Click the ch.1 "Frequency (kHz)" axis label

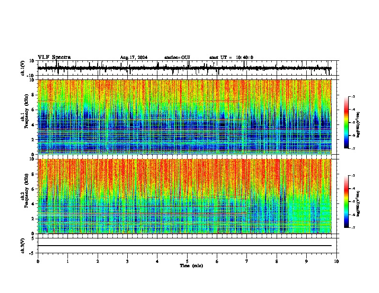26,112
